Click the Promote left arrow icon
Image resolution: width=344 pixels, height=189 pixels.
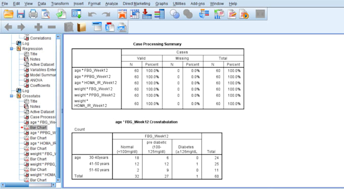coord(8,27)
